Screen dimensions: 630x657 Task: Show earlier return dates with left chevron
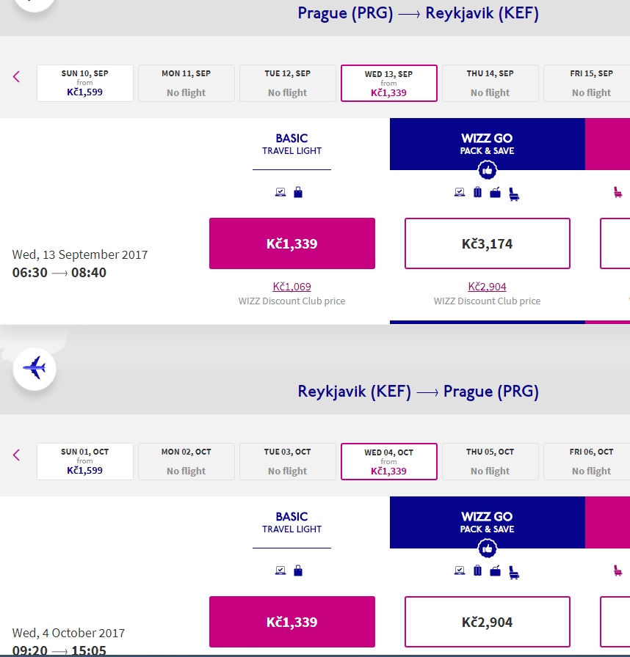[x=16, y=455]
